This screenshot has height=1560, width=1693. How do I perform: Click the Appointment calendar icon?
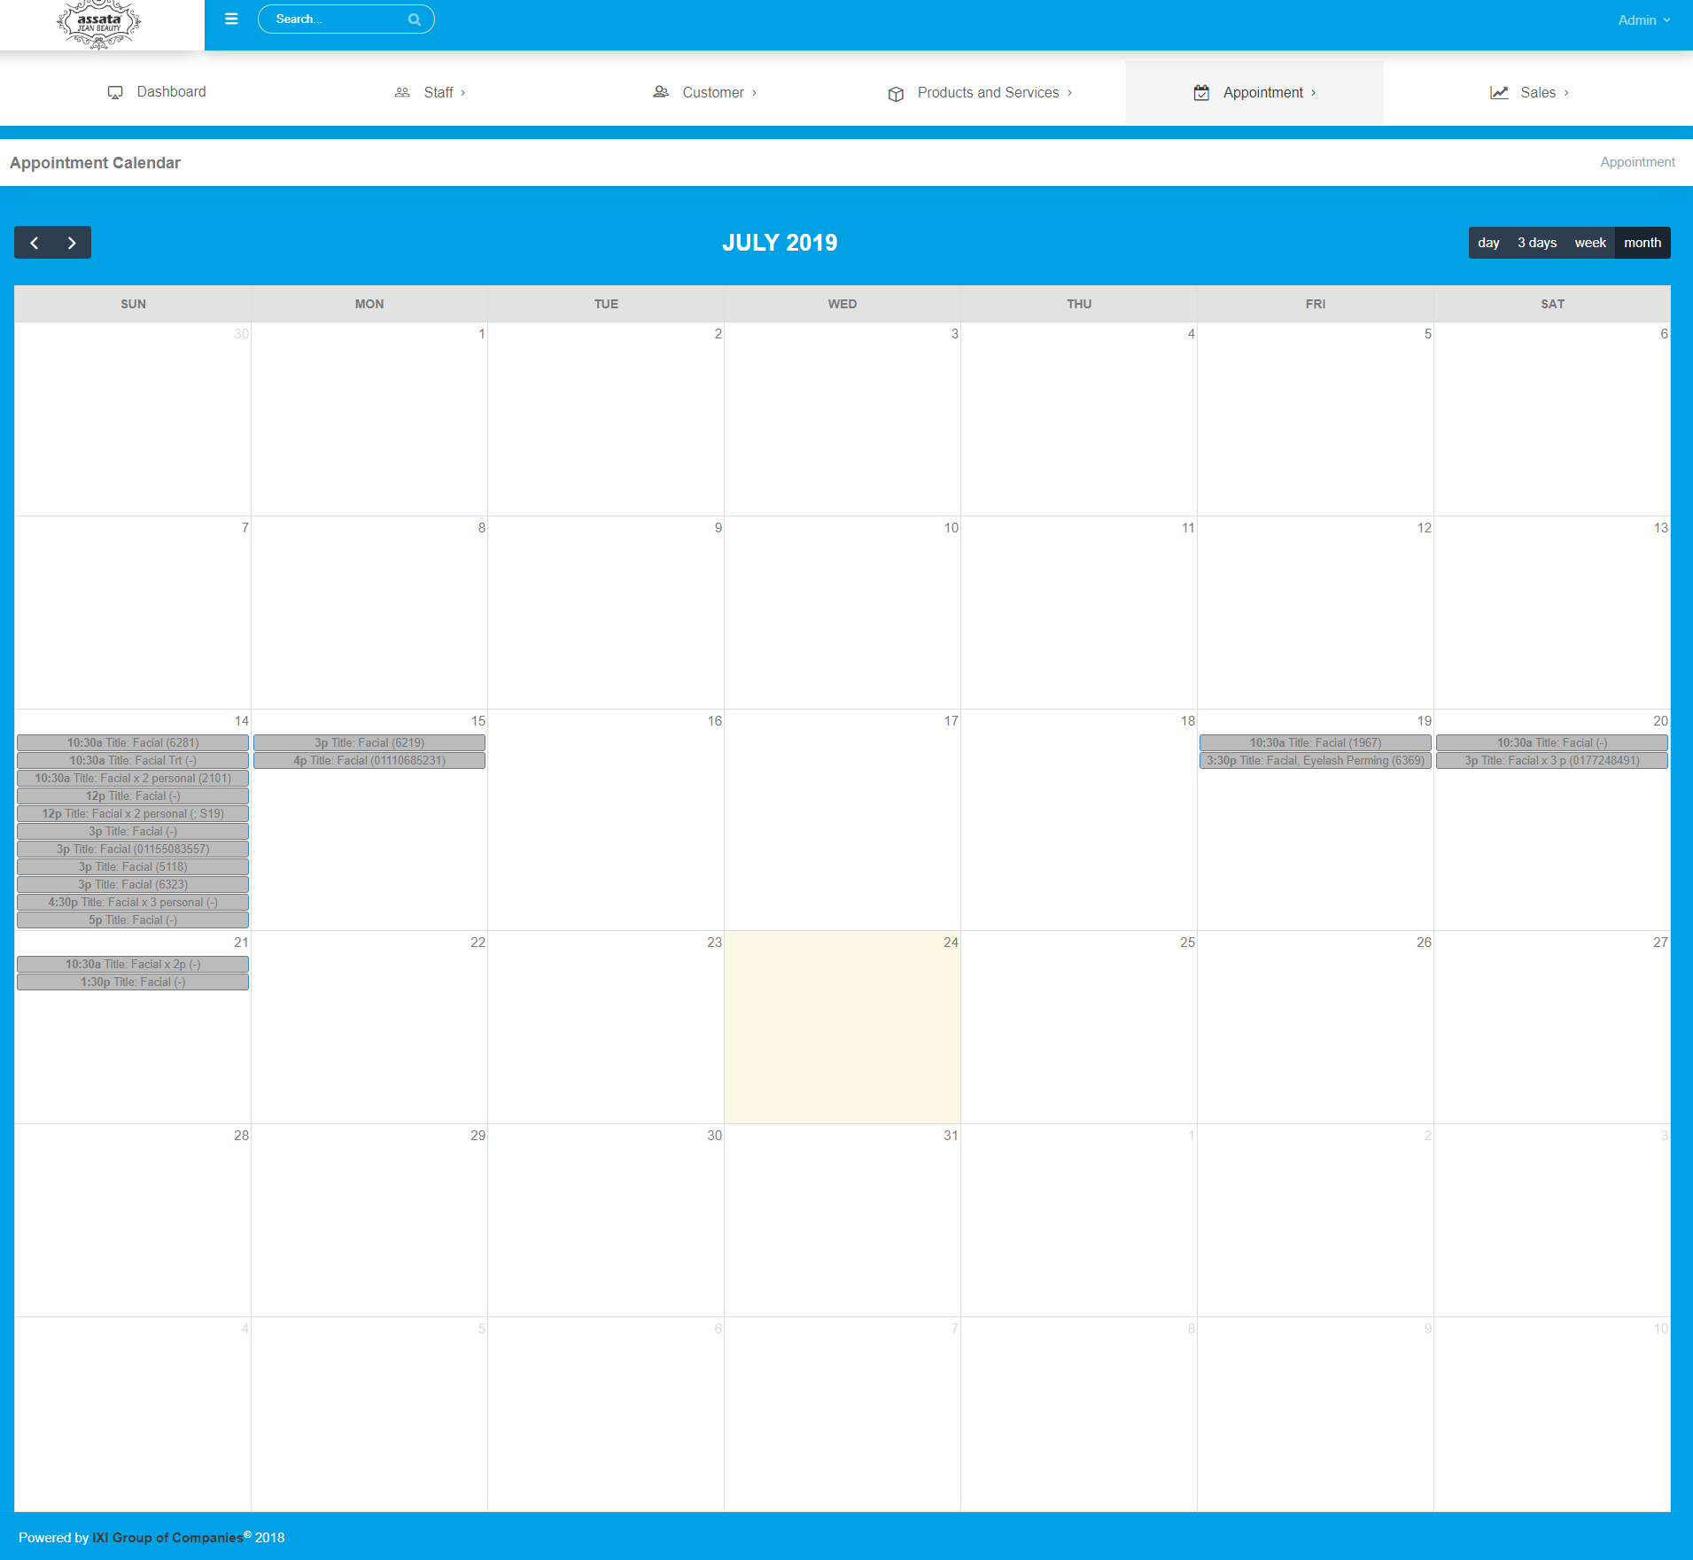1201,93
